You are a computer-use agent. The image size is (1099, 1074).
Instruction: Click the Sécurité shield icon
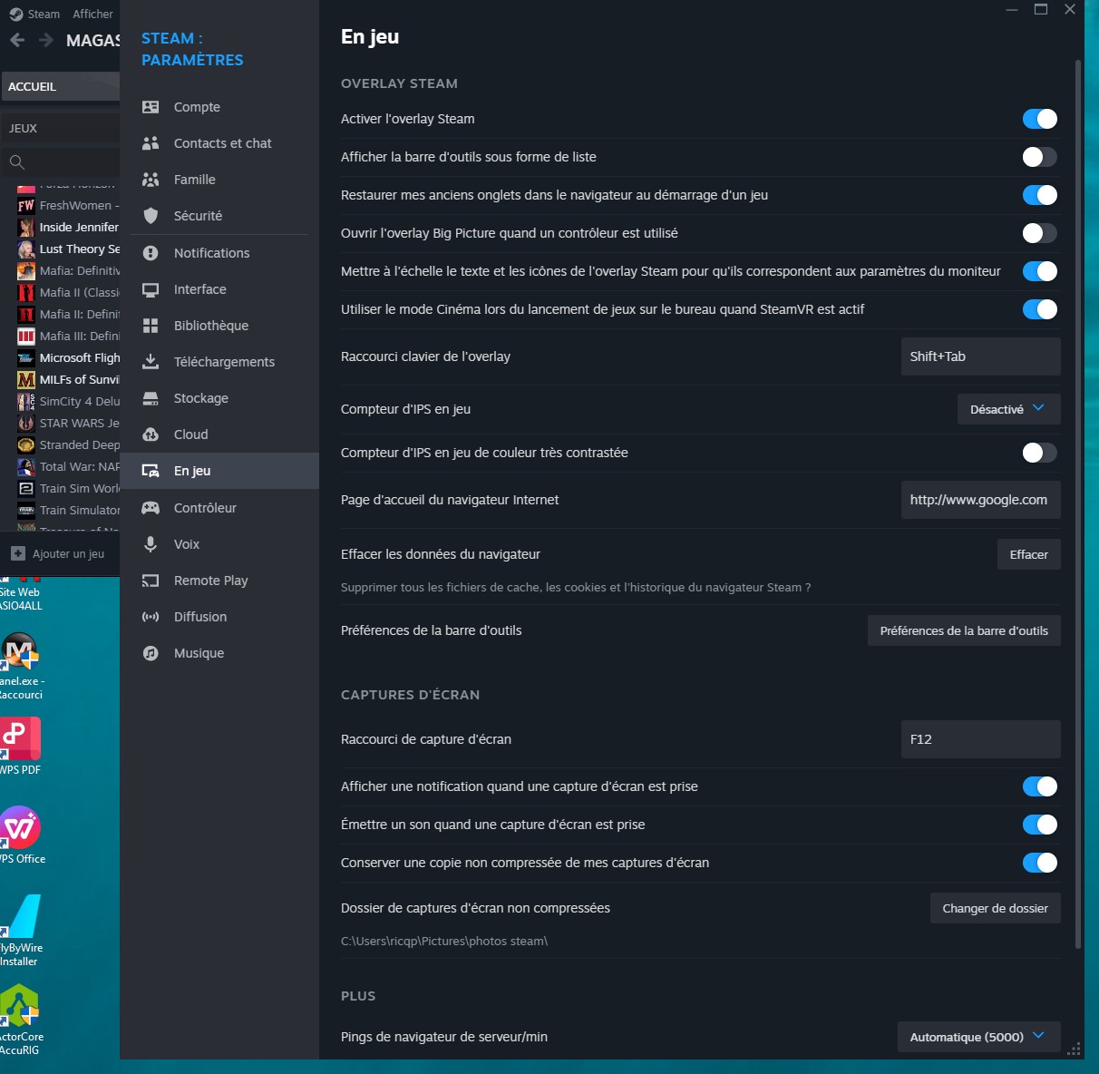pos(151,216)
